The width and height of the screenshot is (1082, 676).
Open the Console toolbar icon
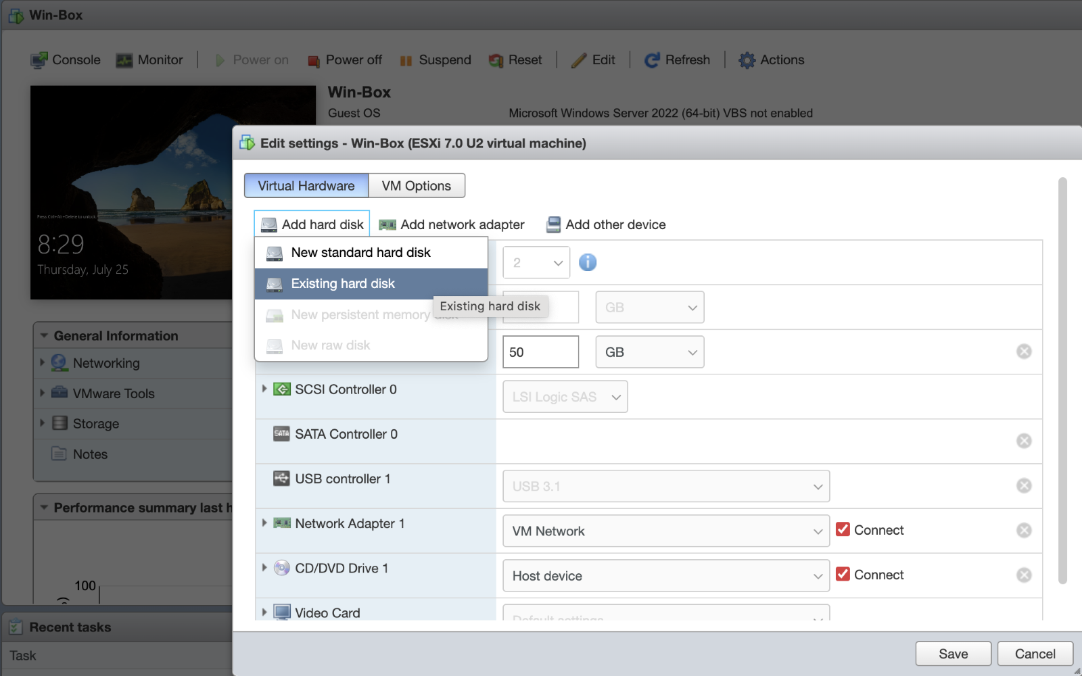coord(39,60)
